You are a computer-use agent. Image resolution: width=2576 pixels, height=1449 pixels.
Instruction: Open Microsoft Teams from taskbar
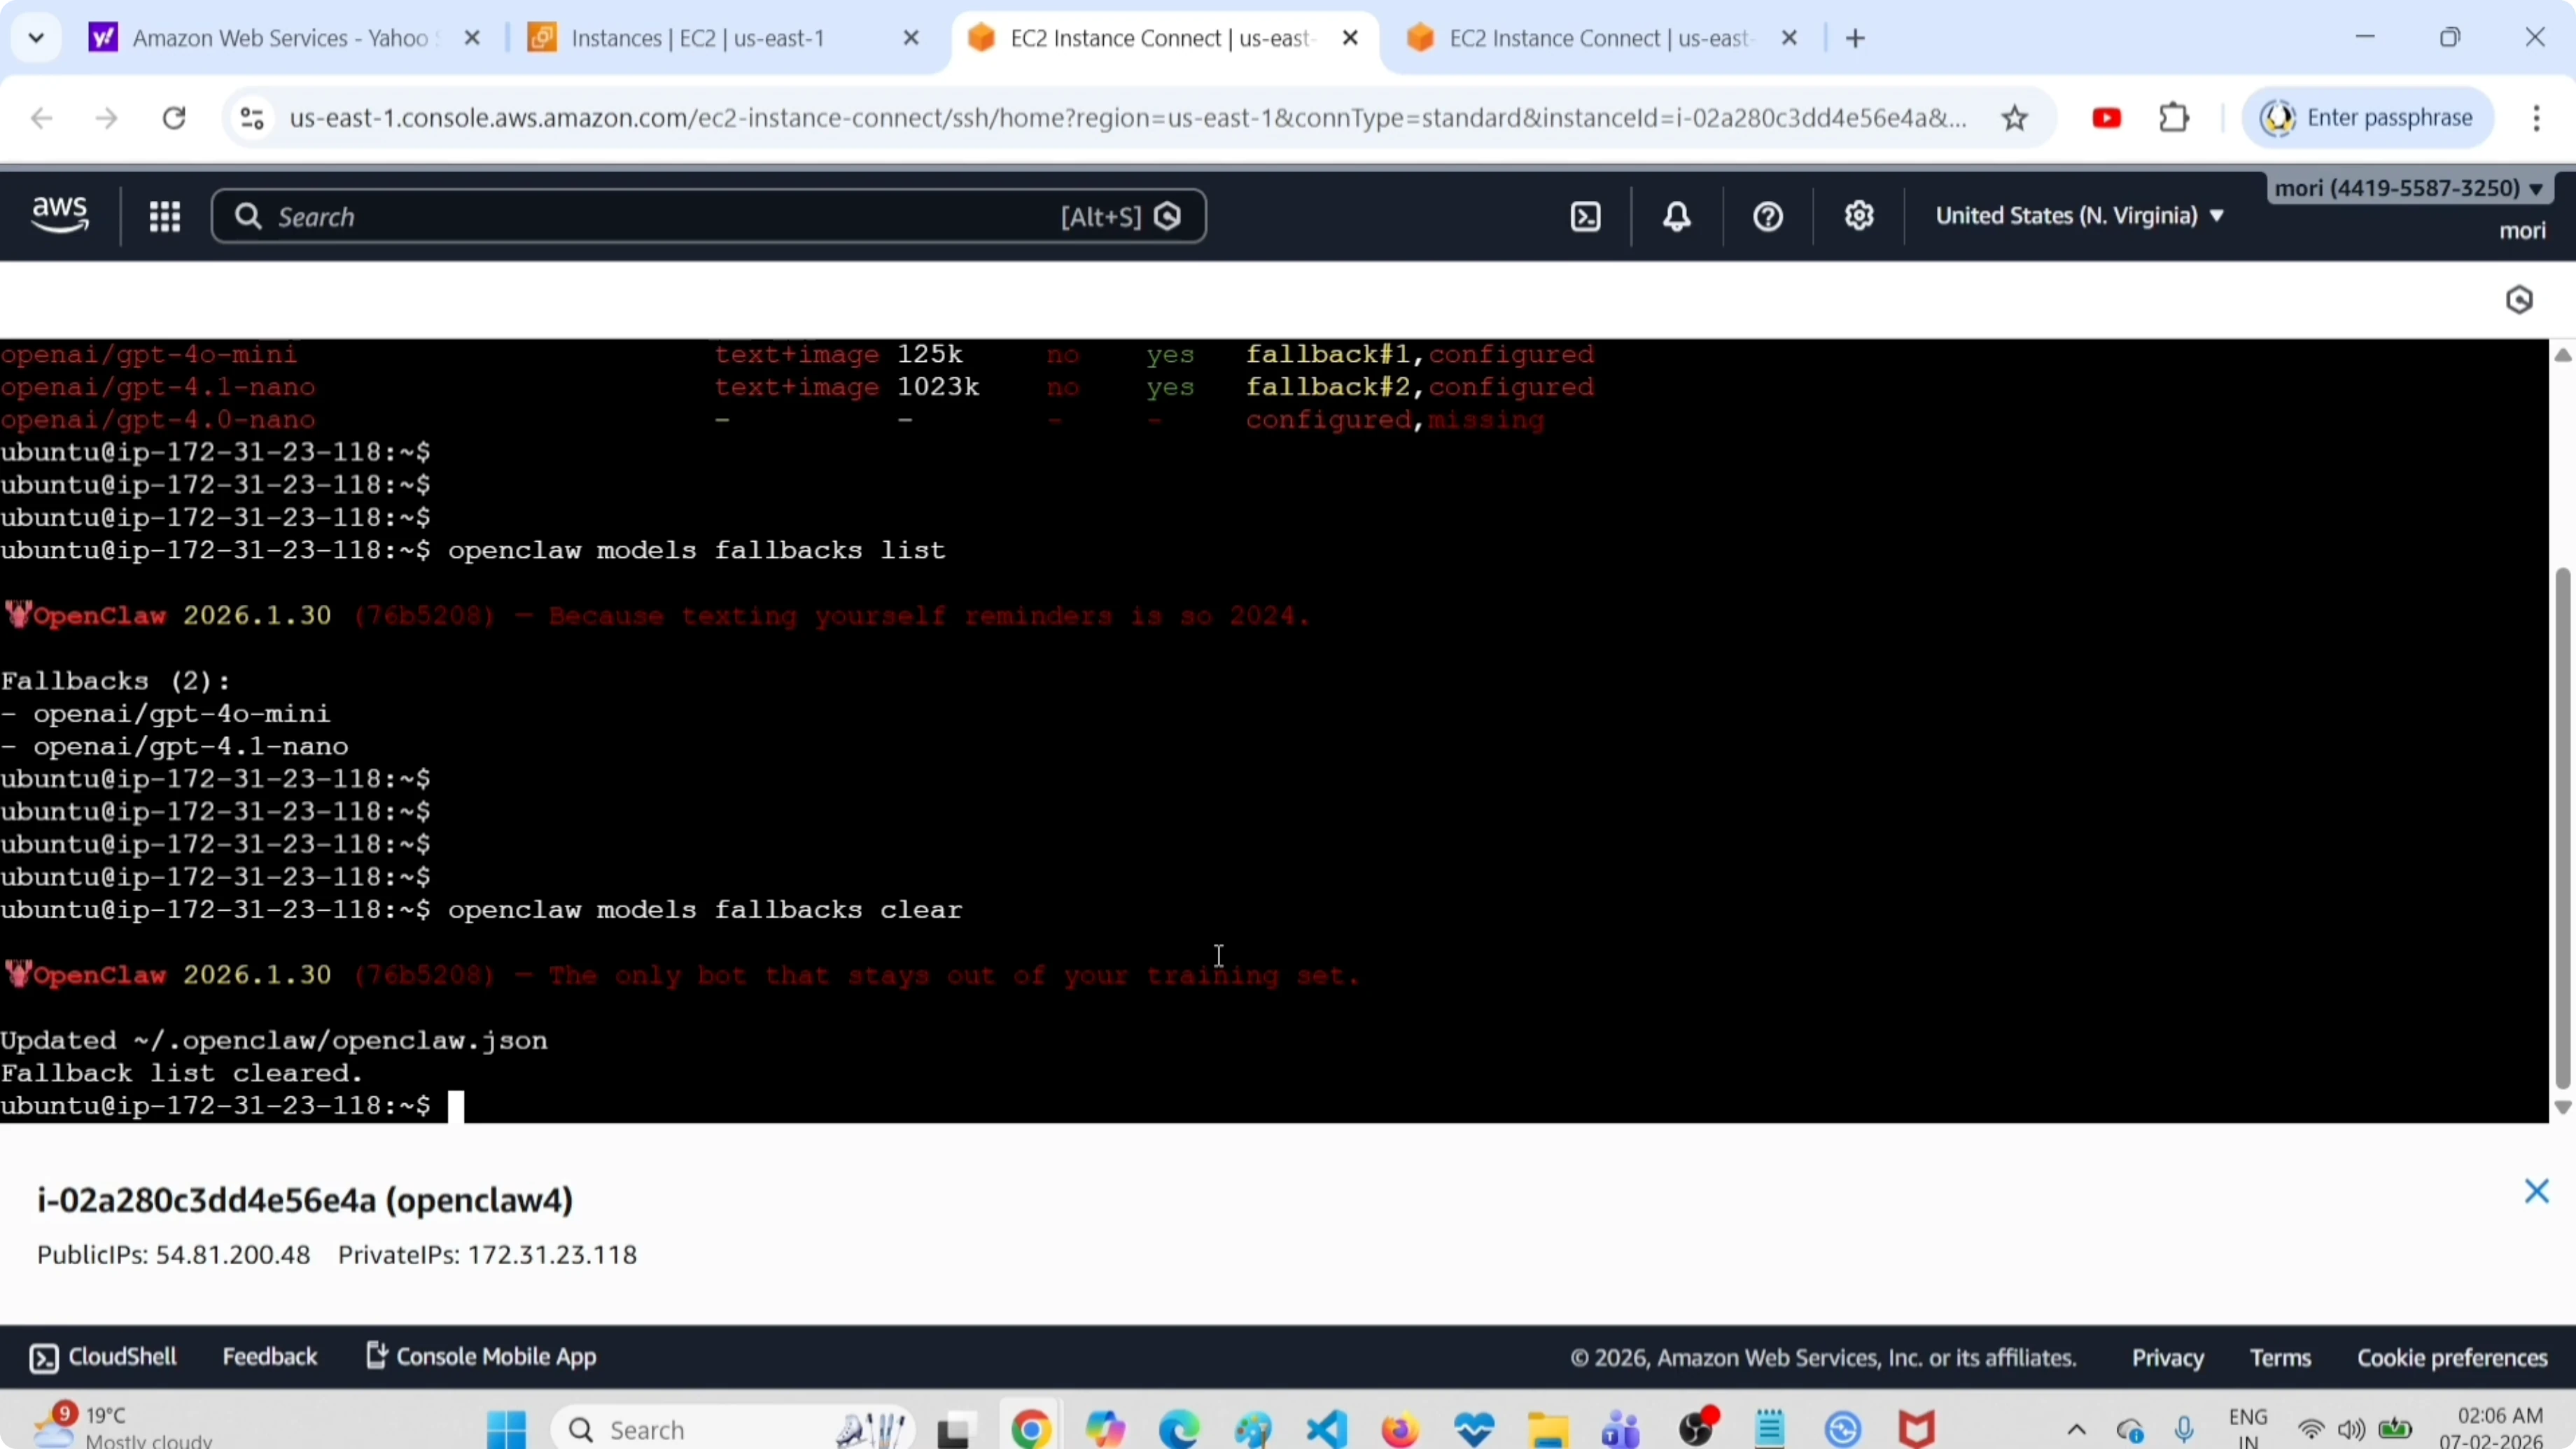1619,1428
